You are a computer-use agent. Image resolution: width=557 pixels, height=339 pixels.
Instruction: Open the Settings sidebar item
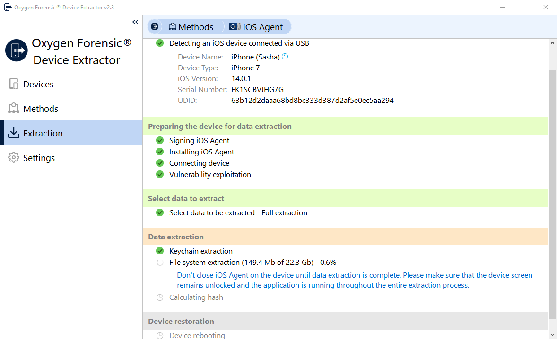(x=71, y=157)
